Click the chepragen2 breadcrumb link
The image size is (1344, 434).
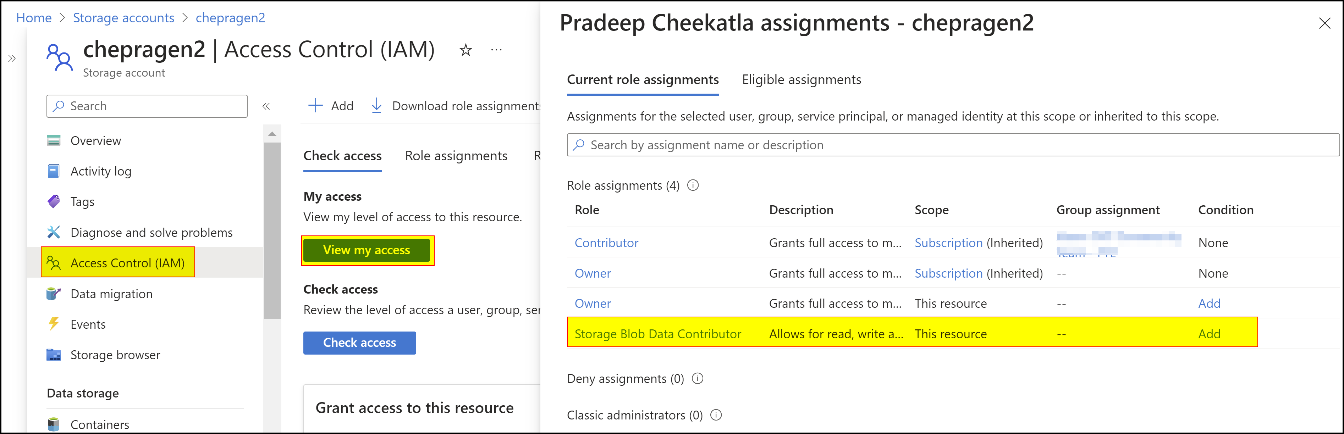230,18
